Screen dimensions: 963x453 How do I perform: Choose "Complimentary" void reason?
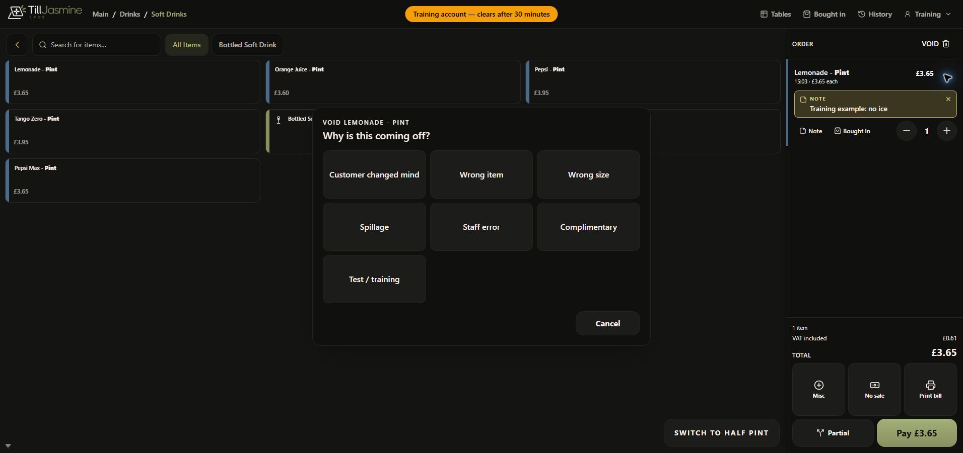point(588,227)
